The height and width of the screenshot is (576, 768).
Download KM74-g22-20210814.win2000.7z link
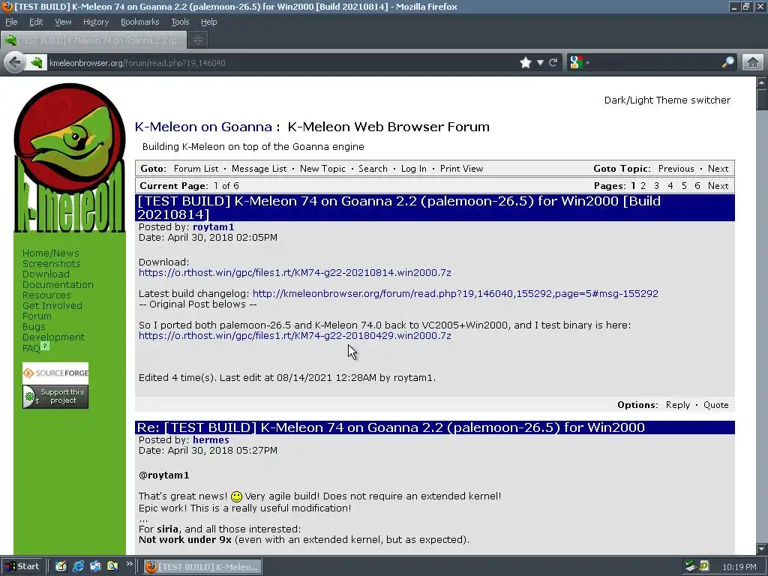point(295,273)
